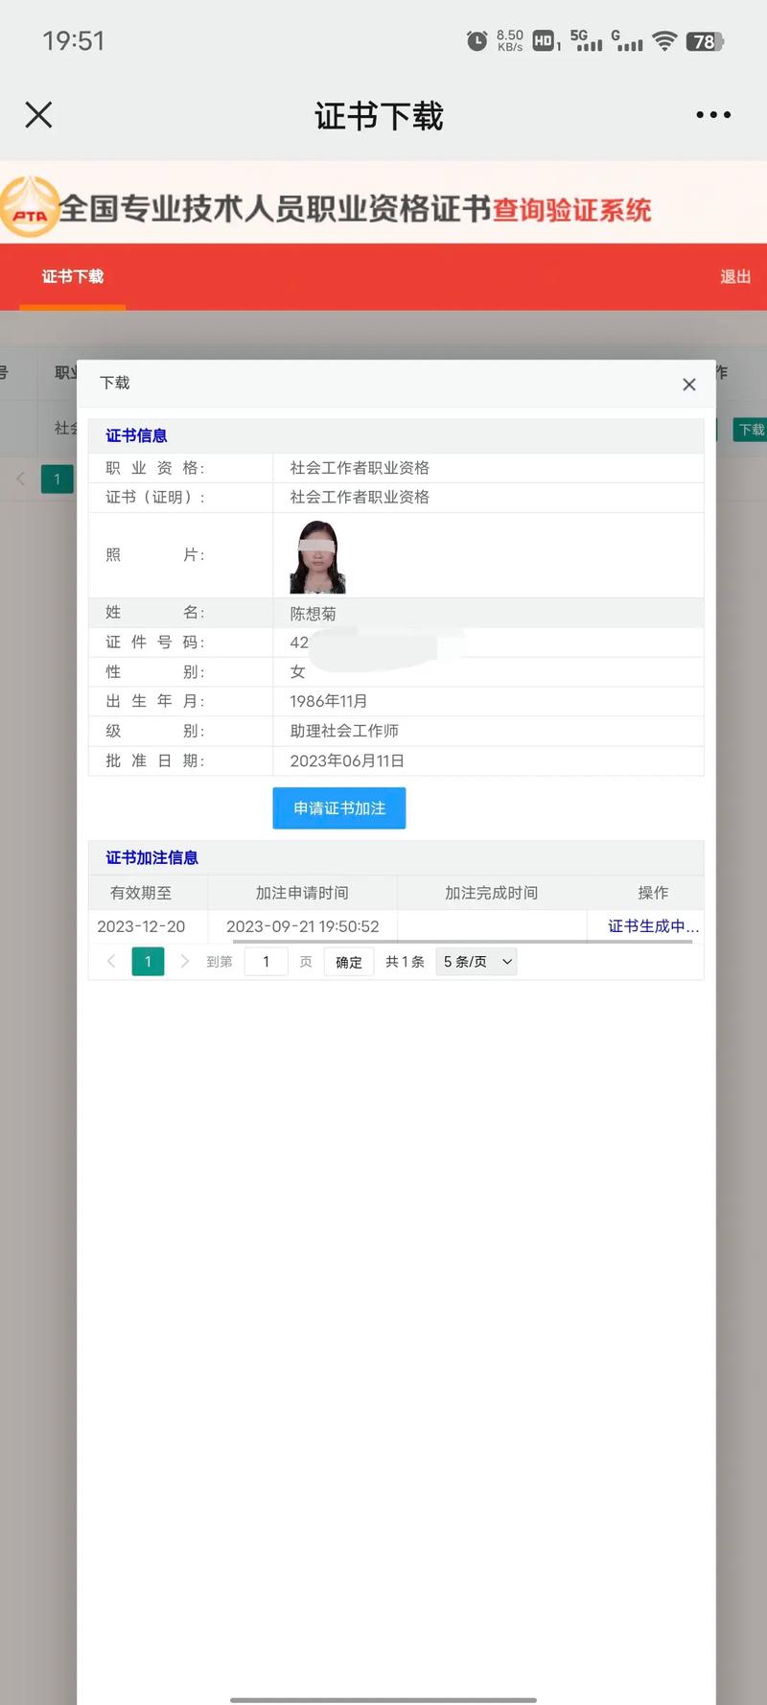Click the 确定 pagination button
The width and height of the screenshot is (767, 1705).
pyautogui.click(x=349, y=962)
